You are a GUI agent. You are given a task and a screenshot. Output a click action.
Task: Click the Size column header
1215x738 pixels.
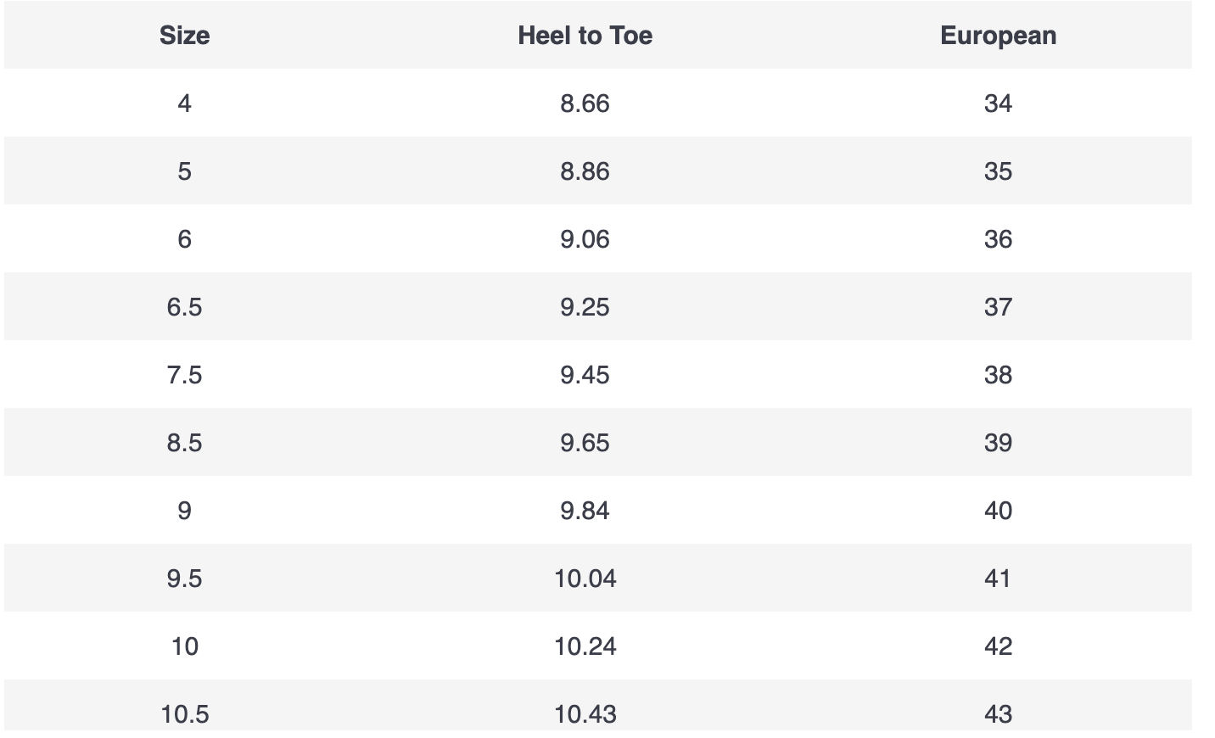184,36
